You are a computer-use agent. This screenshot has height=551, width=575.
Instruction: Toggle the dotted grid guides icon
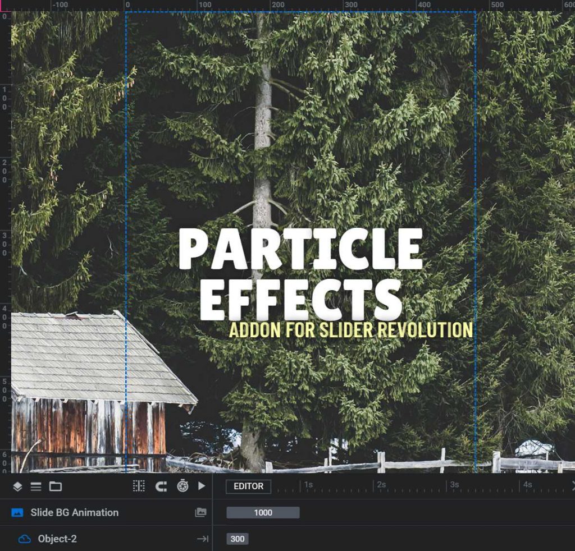click(x=139, y=486)
